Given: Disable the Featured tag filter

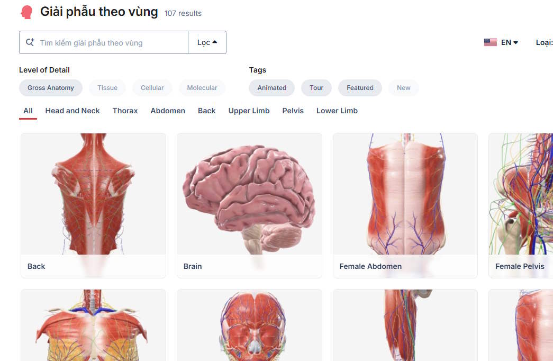Looking at the screenshot, I should (x=360, y=88).
